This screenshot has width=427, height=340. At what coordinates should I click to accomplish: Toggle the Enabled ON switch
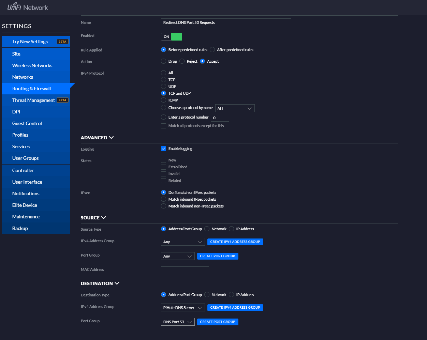(172, 36)
